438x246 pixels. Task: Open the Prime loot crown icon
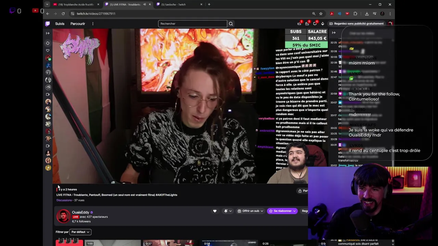(x=299, y=24)
